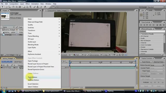The width and height of the screenshot is (166, 93).
Task: Select screen.jpg row in Project list
Action: click(12, 35)
